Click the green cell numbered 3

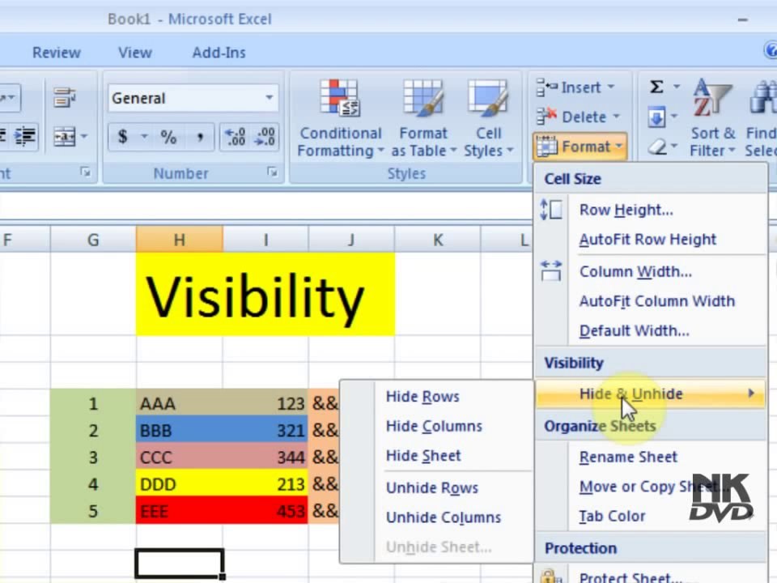click(x=93, y=457)
